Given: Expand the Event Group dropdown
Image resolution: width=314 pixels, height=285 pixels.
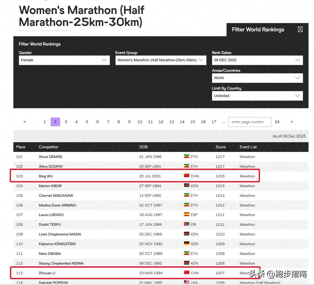Looking at the screenshot, I should click(x=161, y=60).
